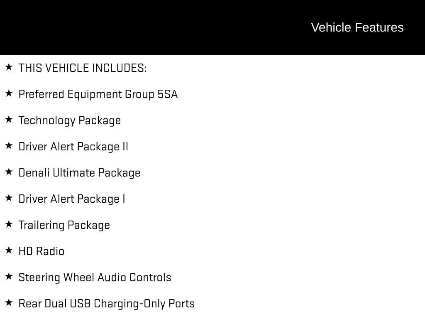
Task: Click the star beside Technology Package
Action: 9,119
